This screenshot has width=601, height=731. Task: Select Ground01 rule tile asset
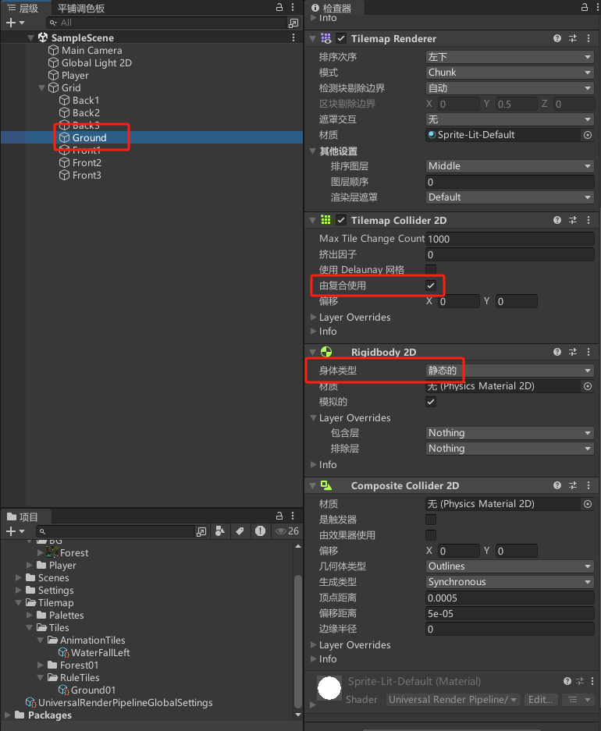click(93, 690)
